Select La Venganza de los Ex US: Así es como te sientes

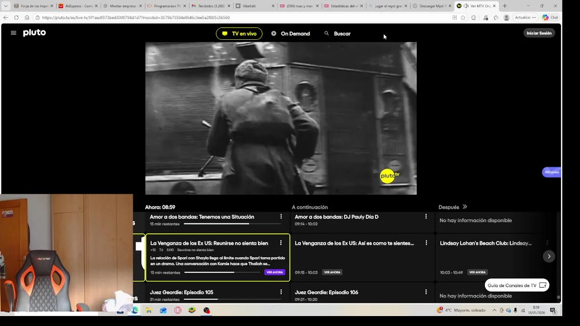click(x=354, y=243)
